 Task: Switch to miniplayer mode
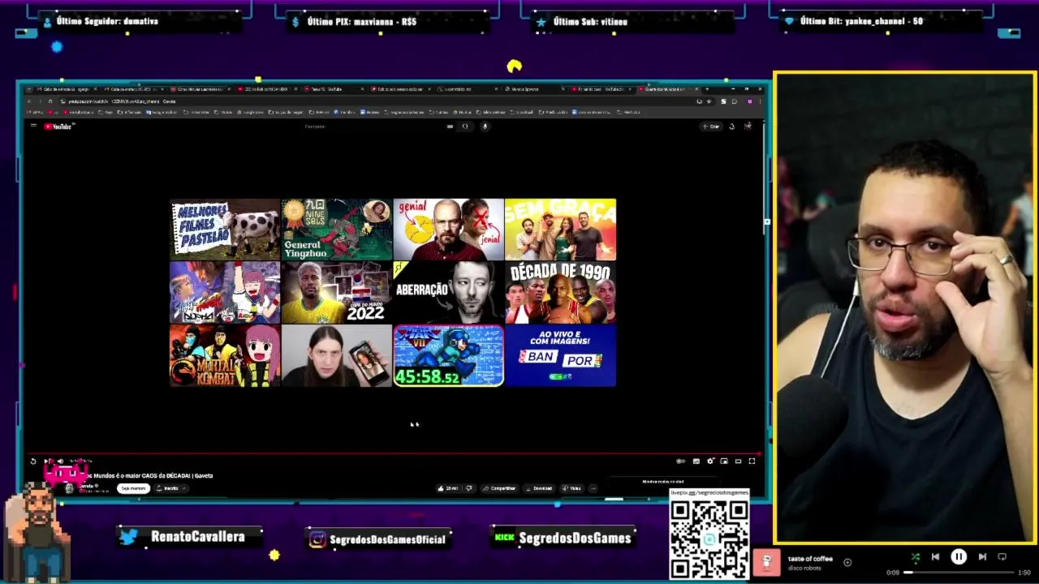coord(723,462)
